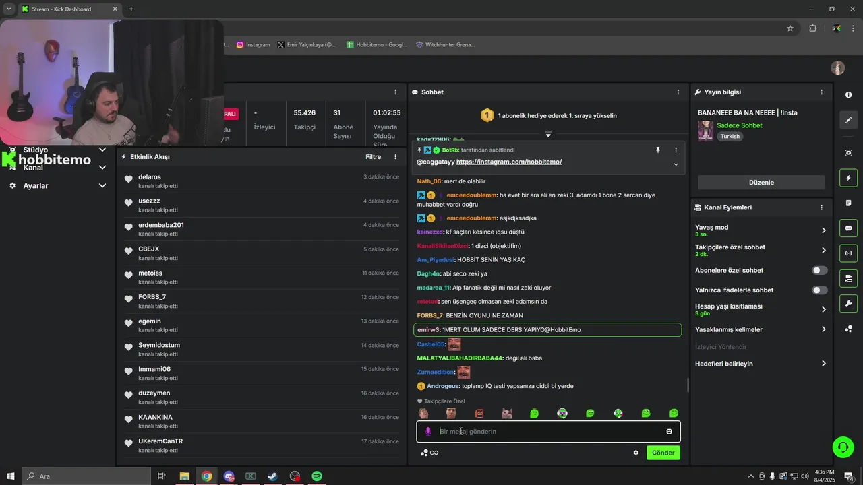Close the Stream - Kick Dashboard tab
Screen dimensions: 863x485
click(115, 9)
